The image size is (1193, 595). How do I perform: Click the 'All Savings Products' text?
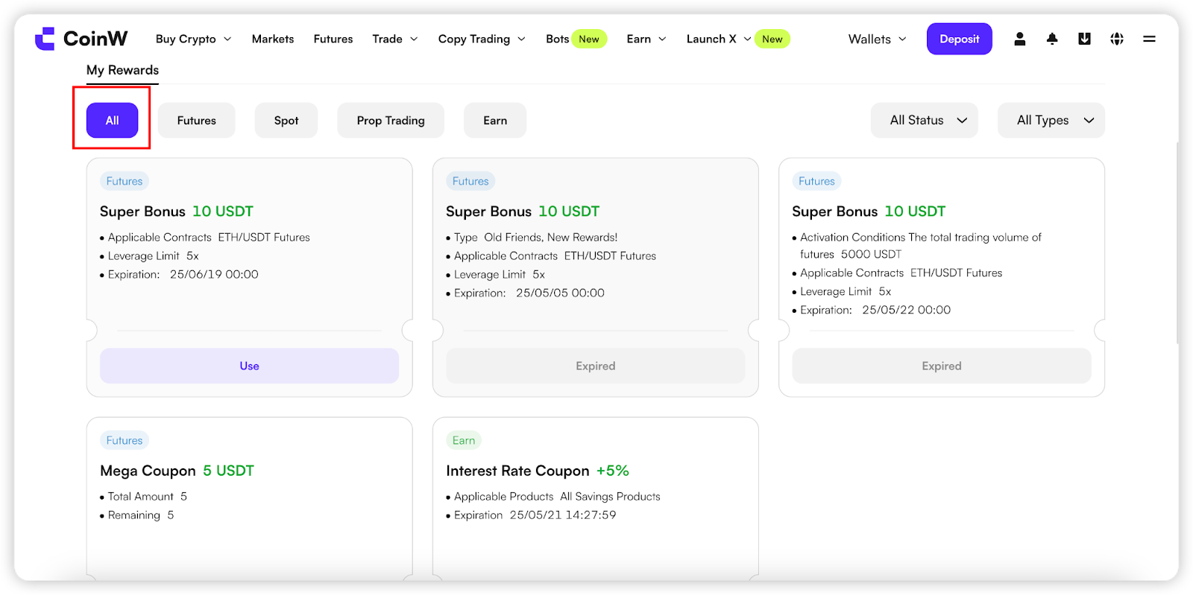click(610, 497)
